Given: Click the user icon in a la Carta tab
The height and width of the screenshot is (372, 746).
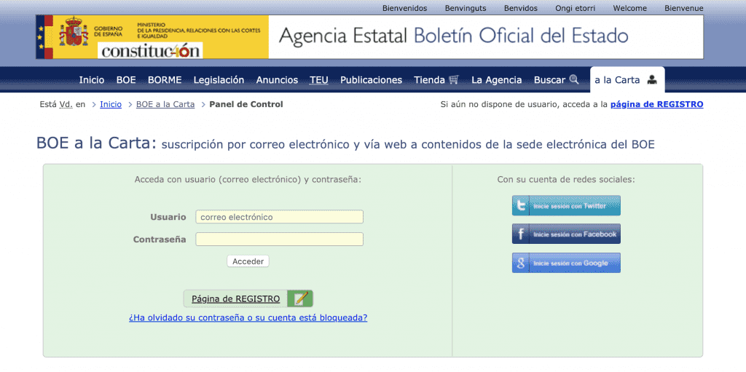Looking at the screenshot, I should point(652,79).
